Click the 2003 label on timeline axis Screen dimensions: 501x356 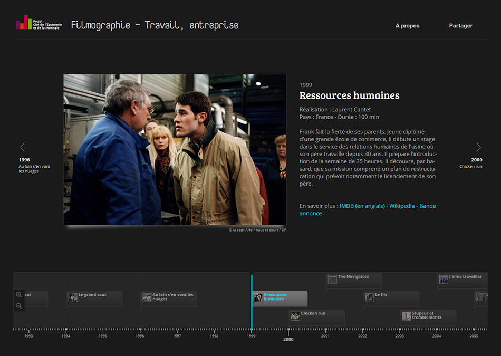pyautogui.click(x=399, y=336)
